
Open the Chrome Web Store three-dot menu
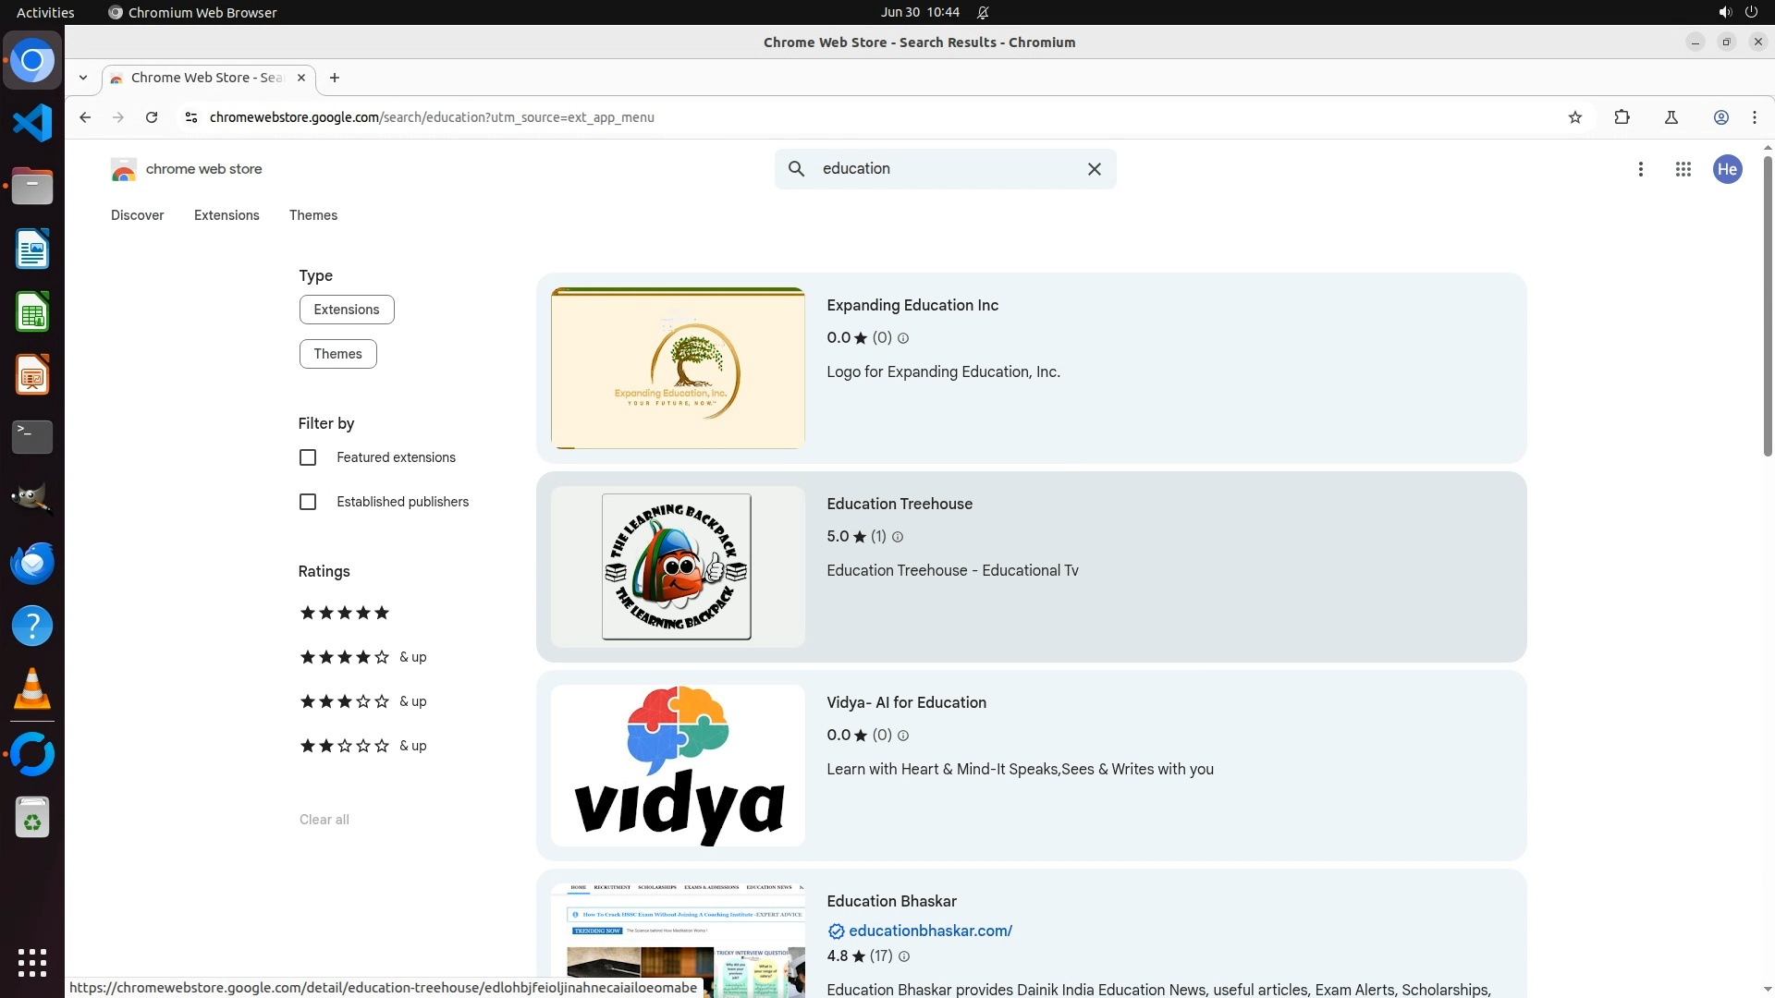click(1640, 169)
